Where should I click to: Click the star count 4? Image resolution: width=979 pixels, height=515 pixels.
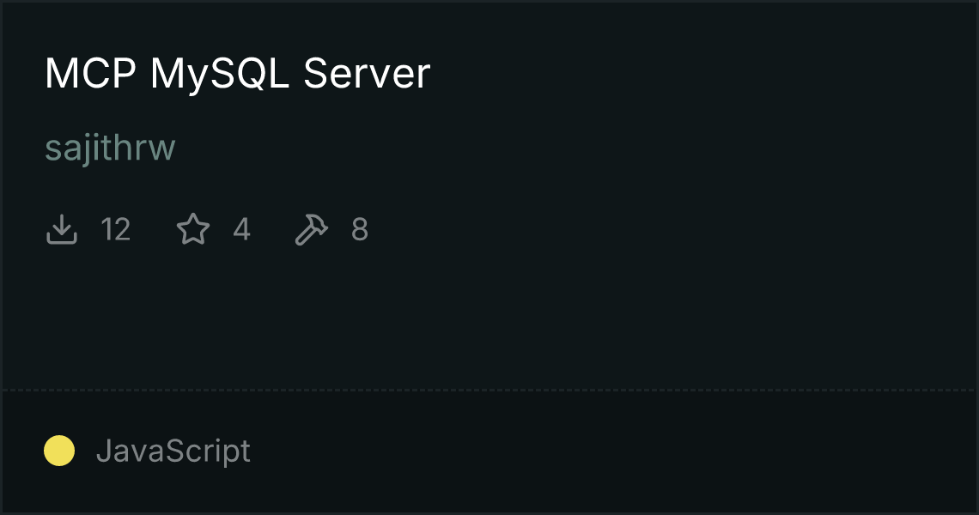[241, 229]
